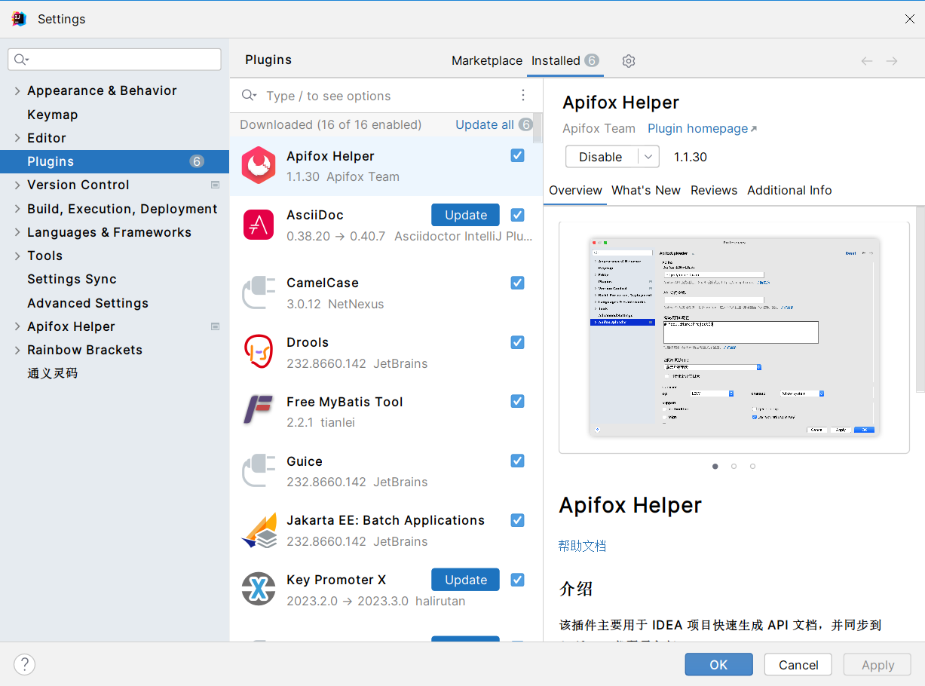The height and width of the screenshot is (686, 925).
Task: Click the CamelCase plug icon
Action: click(x=259, y=292)
